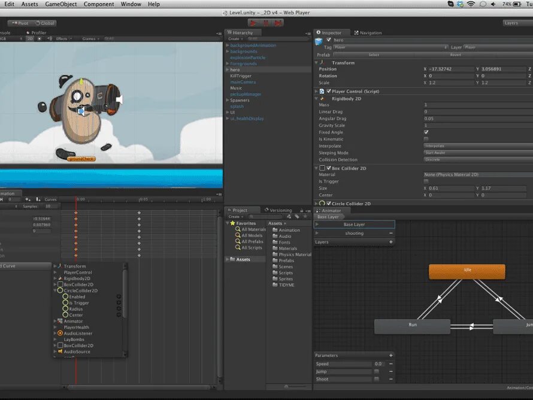The height and width of the screenshot is (400, 533).
Task: Open the Effects dropdown in scene view
Action: point(64,39)
